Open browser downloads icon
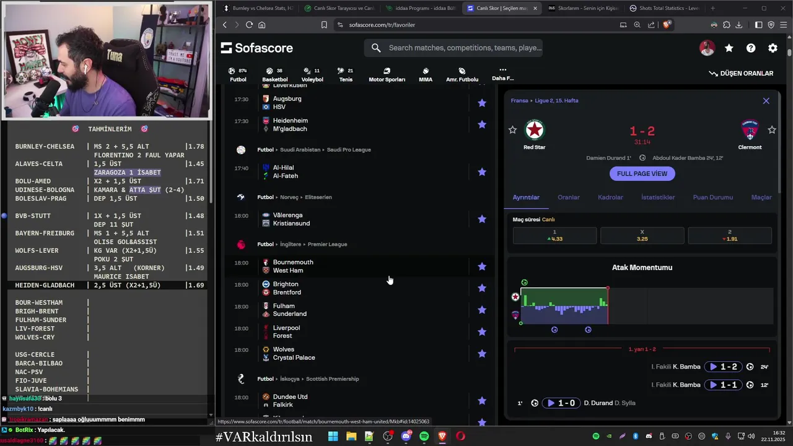 738,25
